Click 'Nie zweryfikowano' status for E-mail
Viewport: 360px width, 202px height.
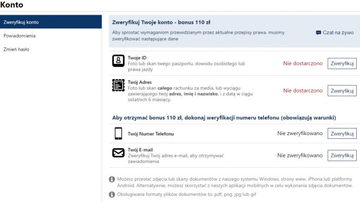click(300, 156)
